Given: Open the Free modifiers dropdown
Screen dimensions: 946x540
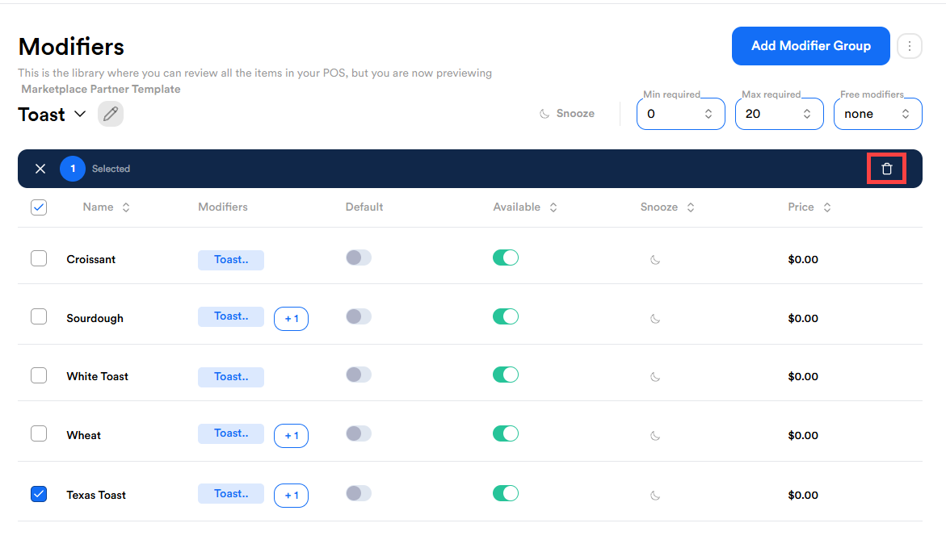Looking at the screenshot, I should tap(877, 114).
